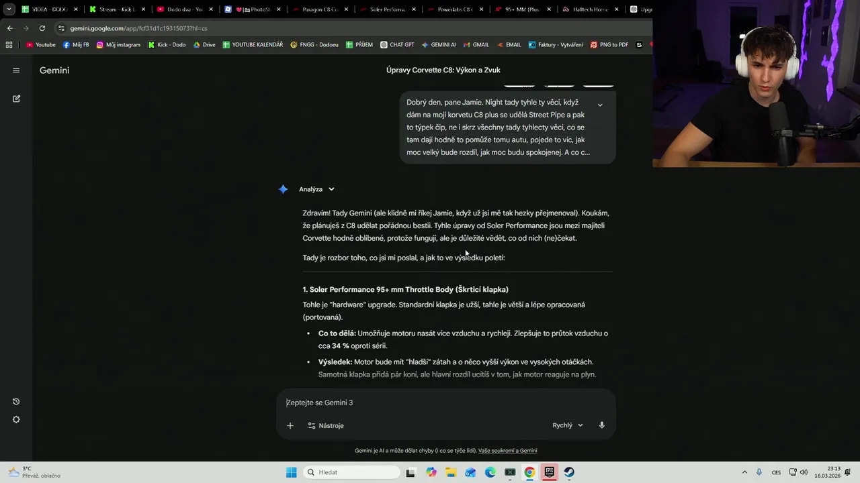The image size is (860, 483).
Task: Open the Youtube bookmark
Action: (40, 45)
